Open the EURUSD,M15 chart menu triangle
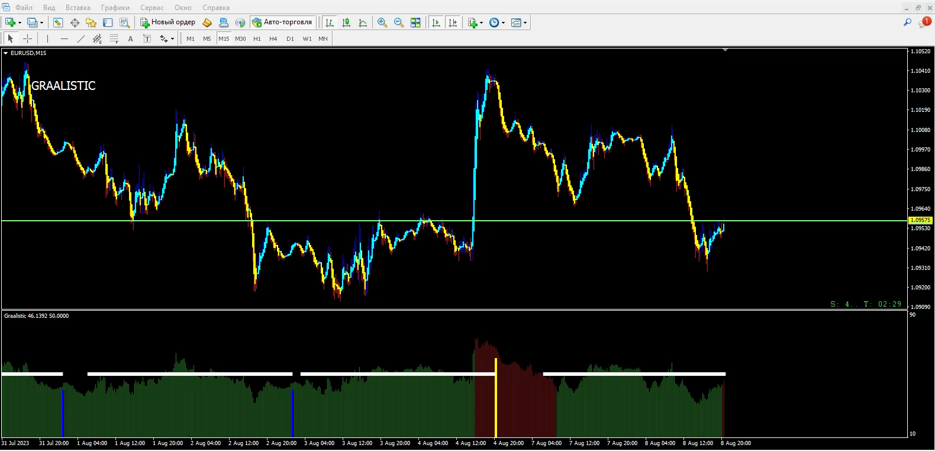Viewport: 935px width, 451px height. (x=5, y=53)
